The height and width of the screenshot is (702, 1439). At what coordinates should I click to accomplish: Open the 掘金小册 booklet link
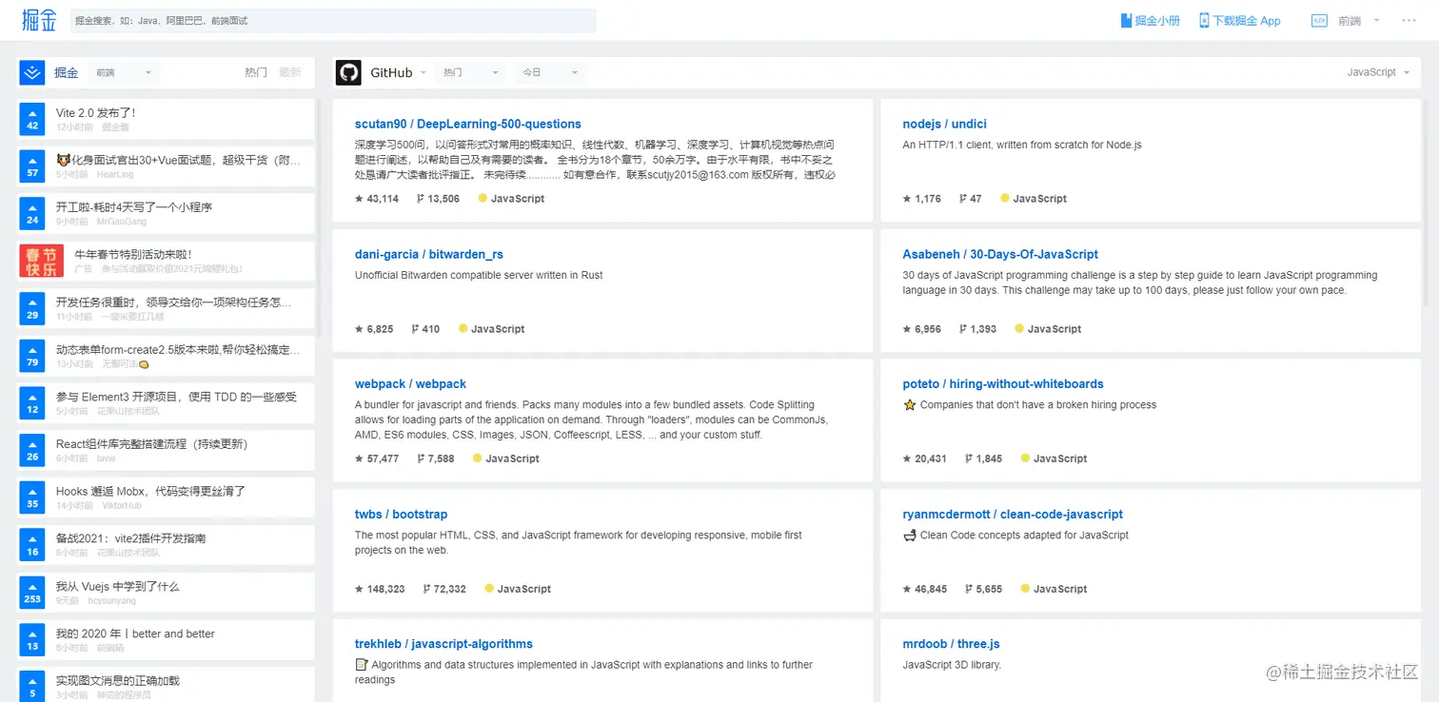tap(1150, 20)
